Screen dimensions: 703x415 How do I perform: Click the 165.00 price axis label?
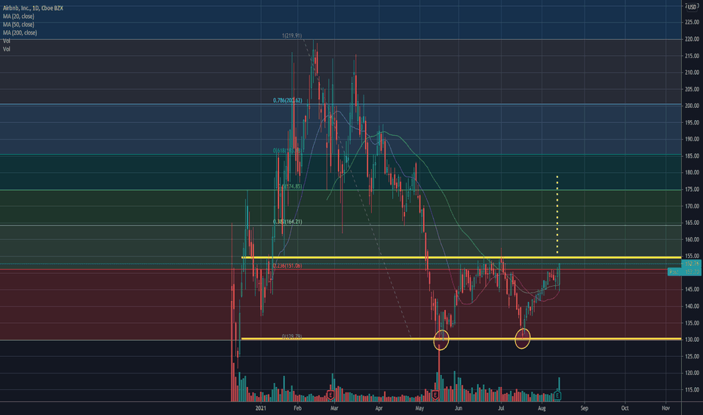coord(692,223)
